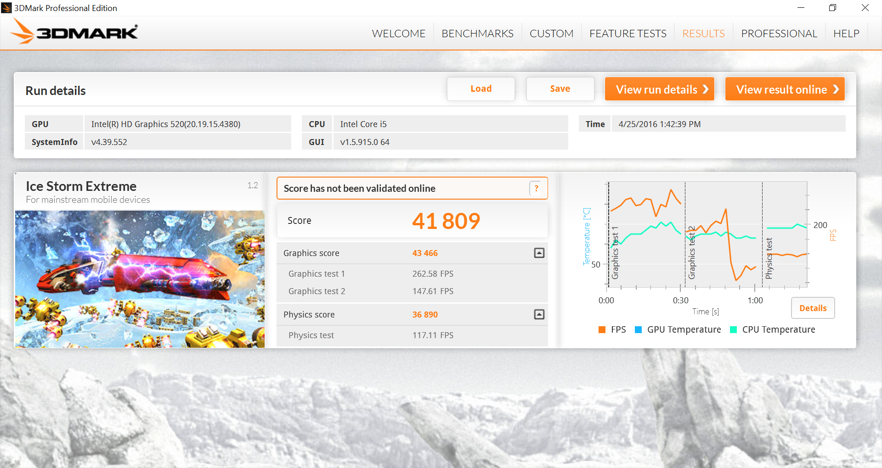Click "For mainstream mobile devices" subtitle

(x=88, y=200)
